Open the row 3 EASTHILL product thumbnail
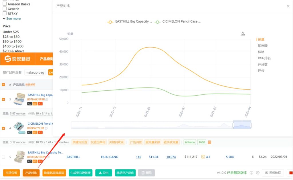293x180 pixels. (19, 99)
